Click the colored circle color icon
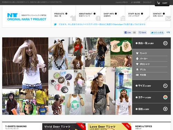Image resolution: width=173 pixels, height=130 pixels. pyautogui.click(x=165, y=97)
